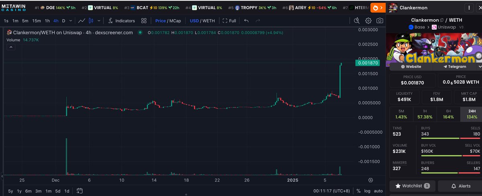This screenshot has width=482, height=196.
Task: Open the Website link
Action: [411, 67]
